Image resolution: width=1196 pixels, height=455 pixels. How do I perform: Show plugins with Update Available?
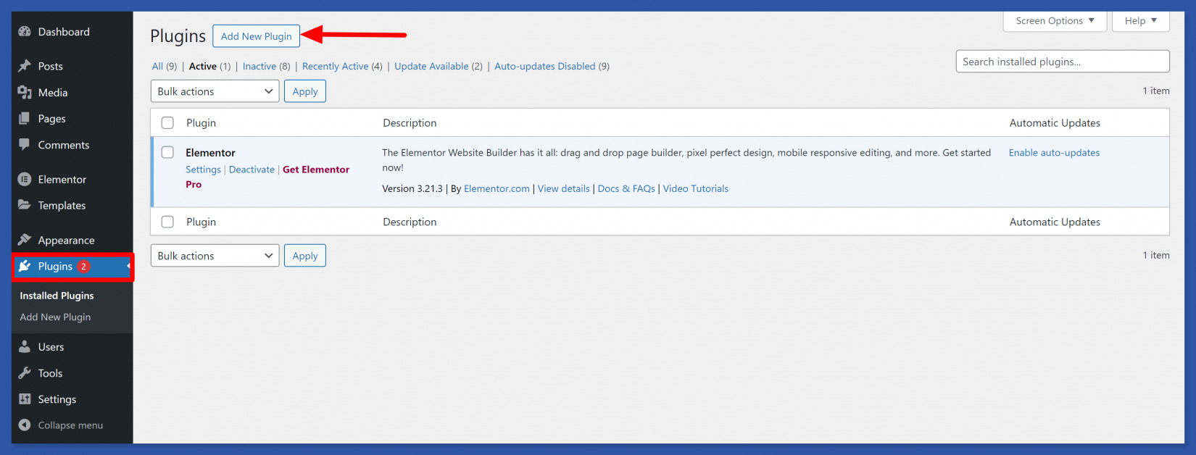pyautogui.click(x=431, y=67)
